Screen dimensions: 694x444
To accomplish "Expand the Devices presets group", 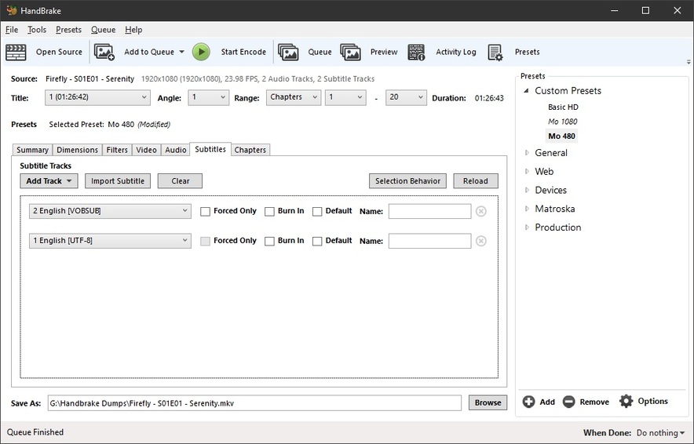I will click(x=527, y=190).
